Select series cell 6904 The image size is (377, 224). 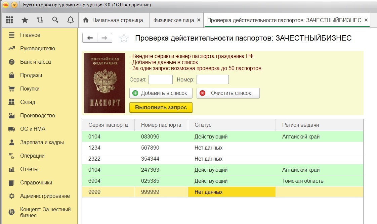pos(108,181)
